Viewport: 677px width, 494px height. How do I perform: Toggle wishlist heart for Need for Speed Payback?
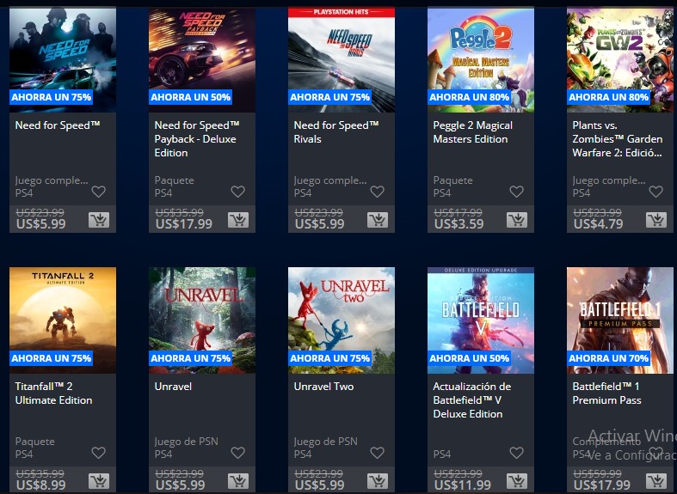tap(238, 192)
